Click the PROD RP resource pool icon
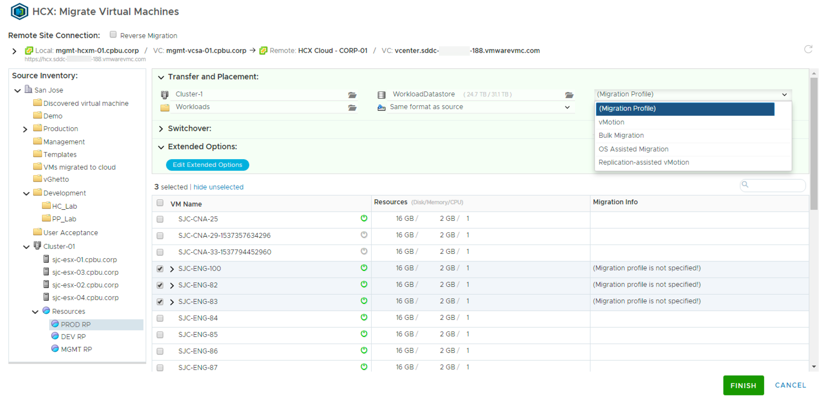The width and height of the screenshot is (826, 402). 55,324
